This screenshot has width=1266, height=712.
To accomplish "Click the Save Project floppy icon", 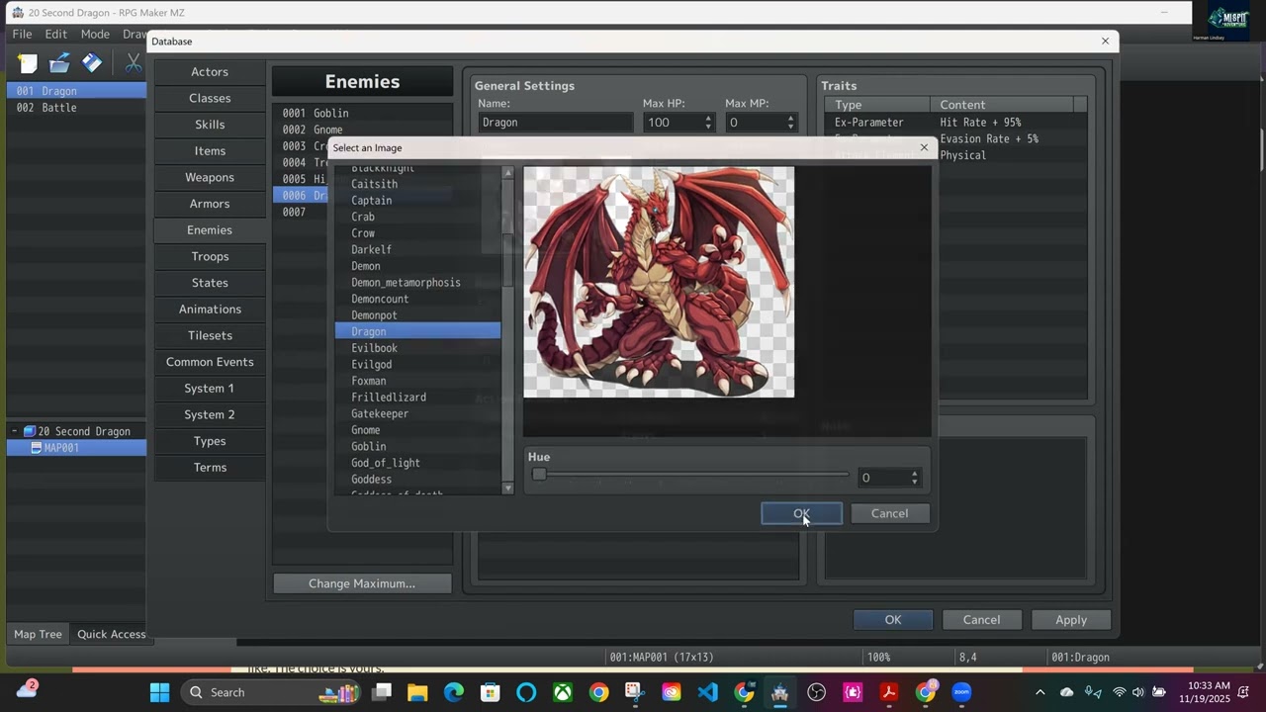I will (92, 63).
